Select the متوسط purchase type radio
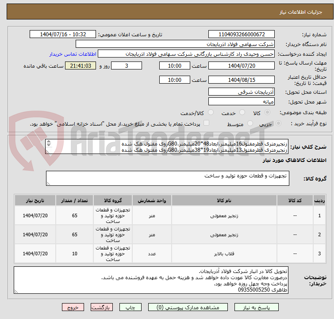The width and height of the screenshot is (334, 319). (x=250, y=123)
